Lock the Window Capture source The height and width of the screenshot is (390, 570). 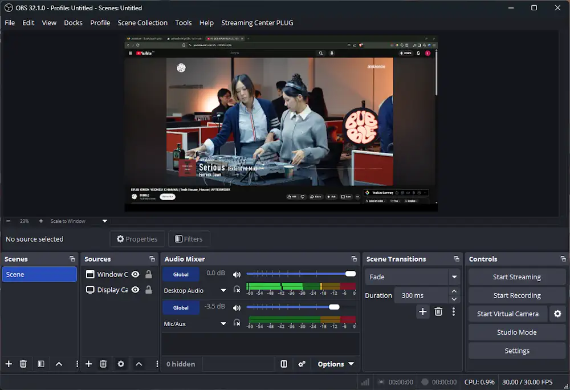148,274
